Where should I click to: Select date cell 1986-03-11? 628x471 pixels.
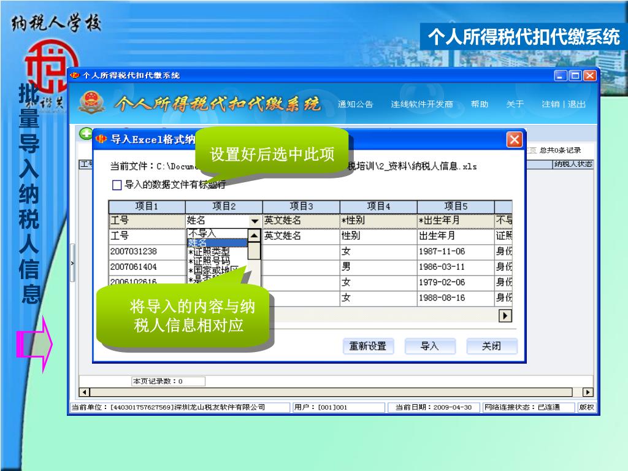pyautogui.click(x=456, y=267)
